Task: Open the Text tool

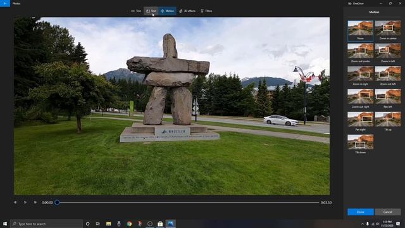Action: point(151,11)
